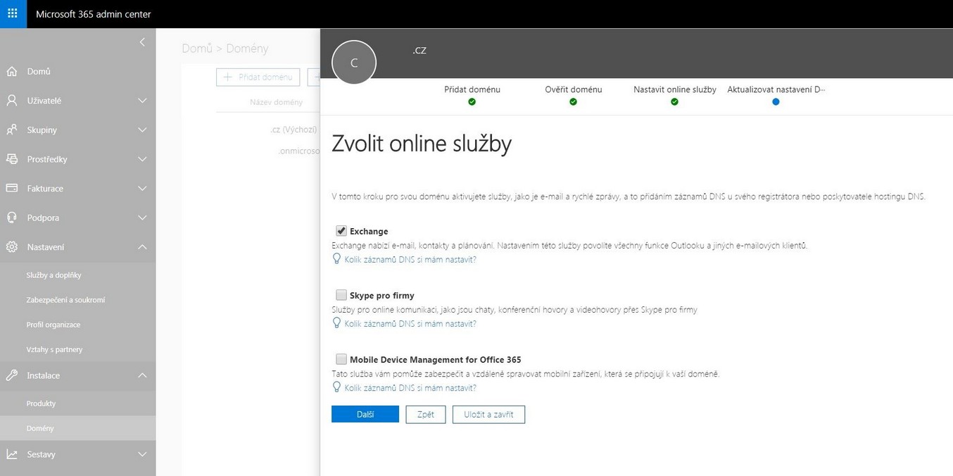Screen dimensions: 953x476
Task: Click the Zvolit online služby heading
Action: (422, 144)
